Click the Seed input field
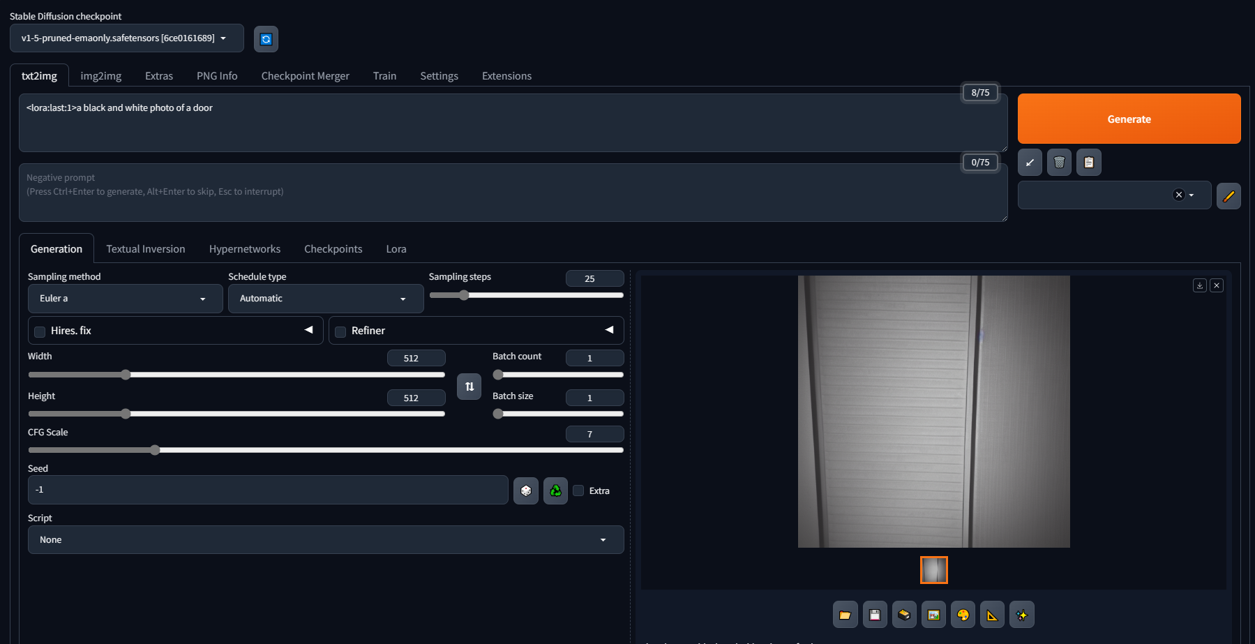The width and height of the screenshot is (1255, 644). pos(268,490)
